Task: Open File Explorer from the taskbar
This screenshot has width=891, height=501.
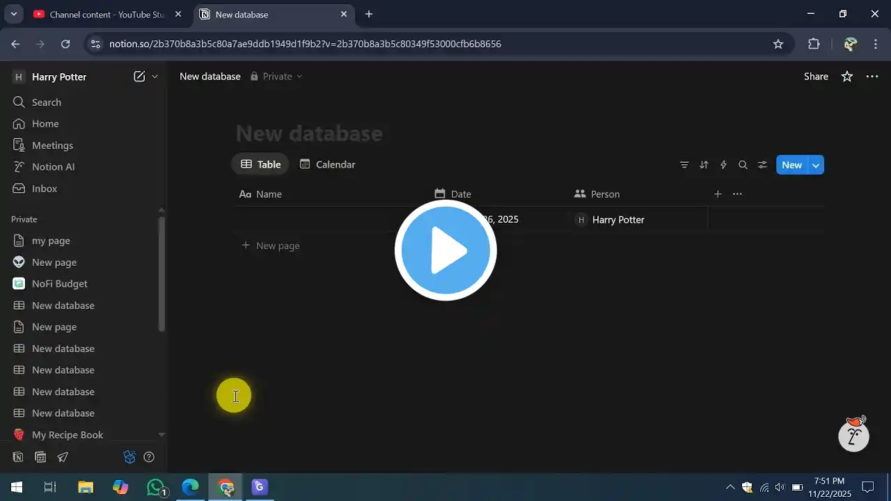Action: point(86,487)
